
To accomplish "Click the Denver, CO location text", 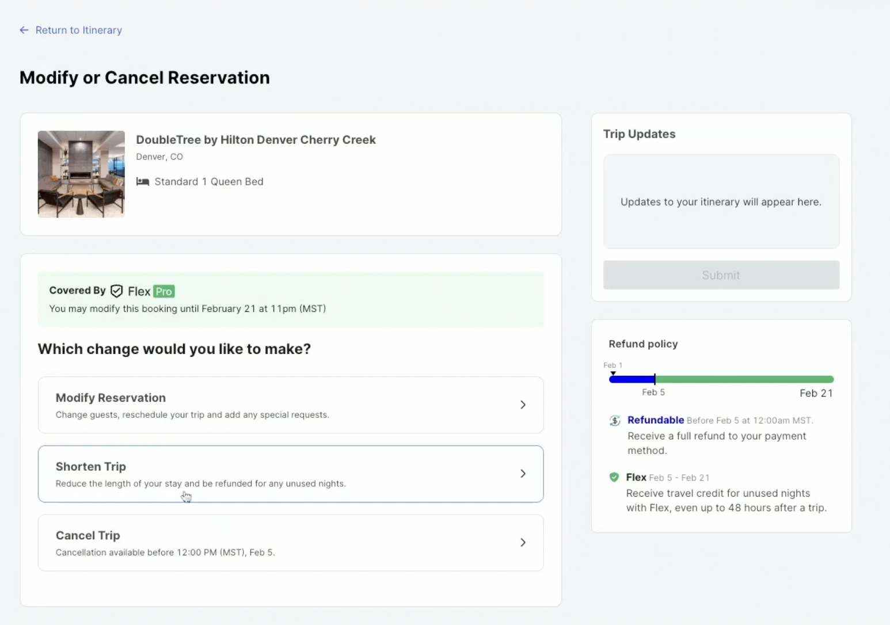I will click(159, 157).
